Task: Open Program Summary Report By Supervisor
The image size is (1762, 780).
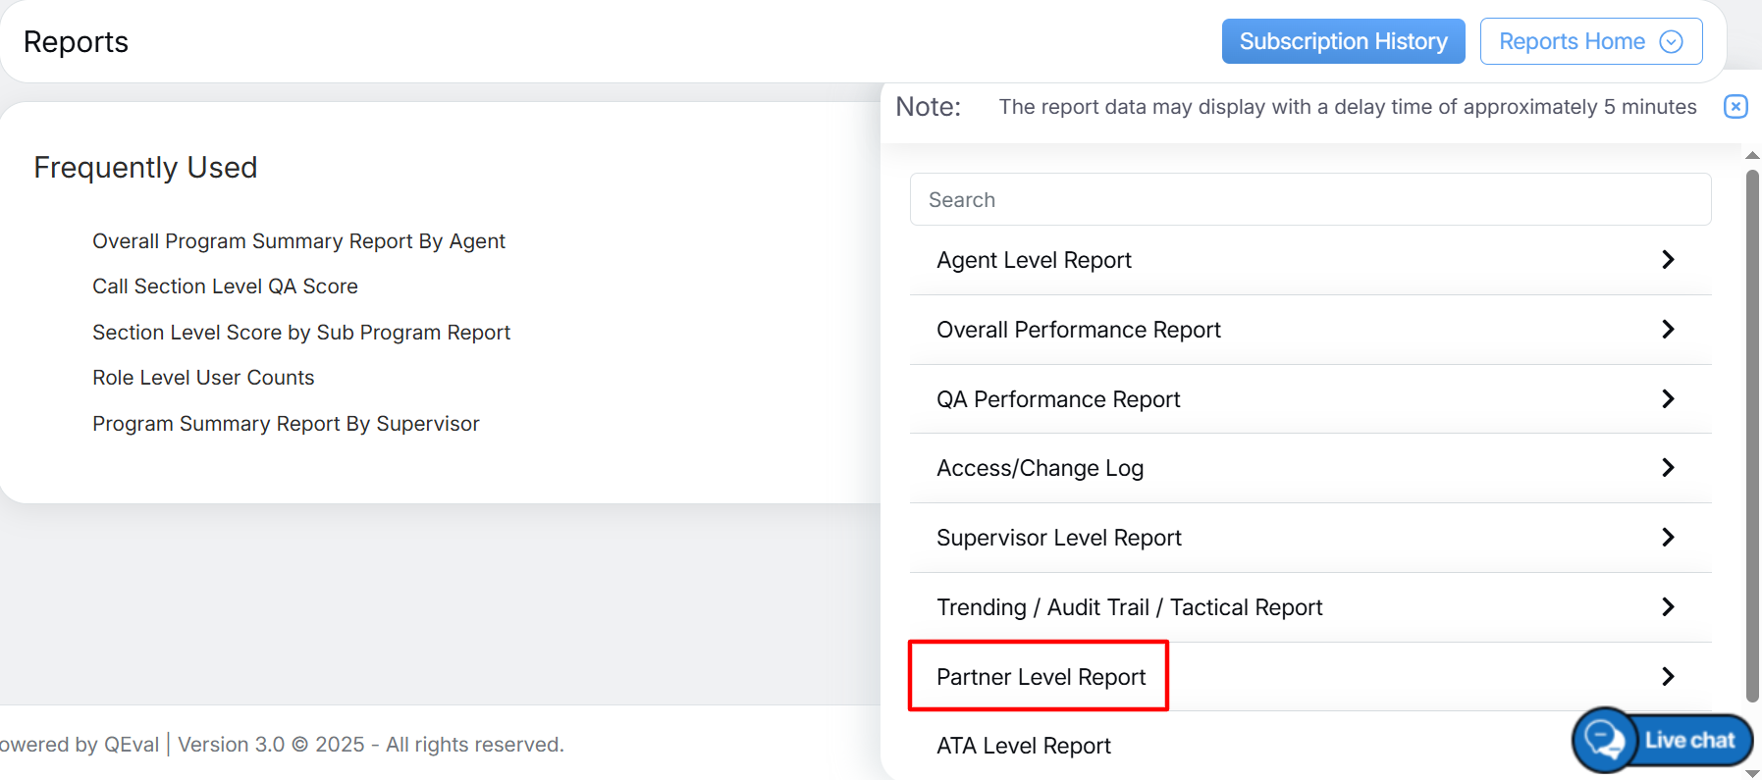Action: coord(286,424)
